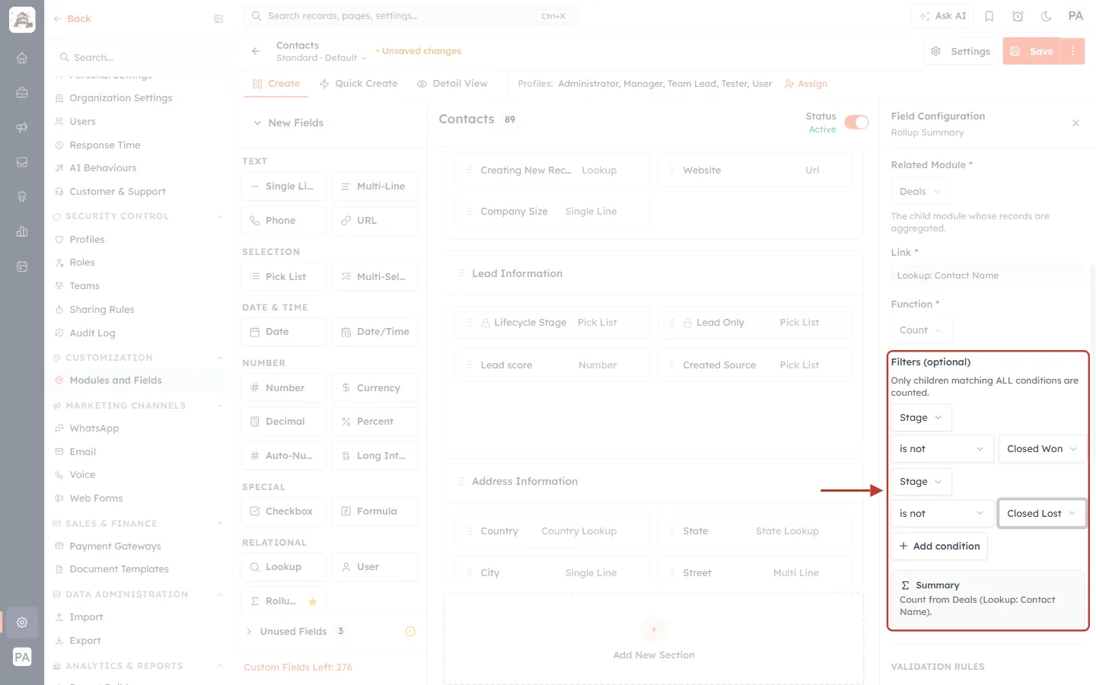Switch to the Detail View tab
Viewport: 1096px width, 685px height.
coord(452,84)
